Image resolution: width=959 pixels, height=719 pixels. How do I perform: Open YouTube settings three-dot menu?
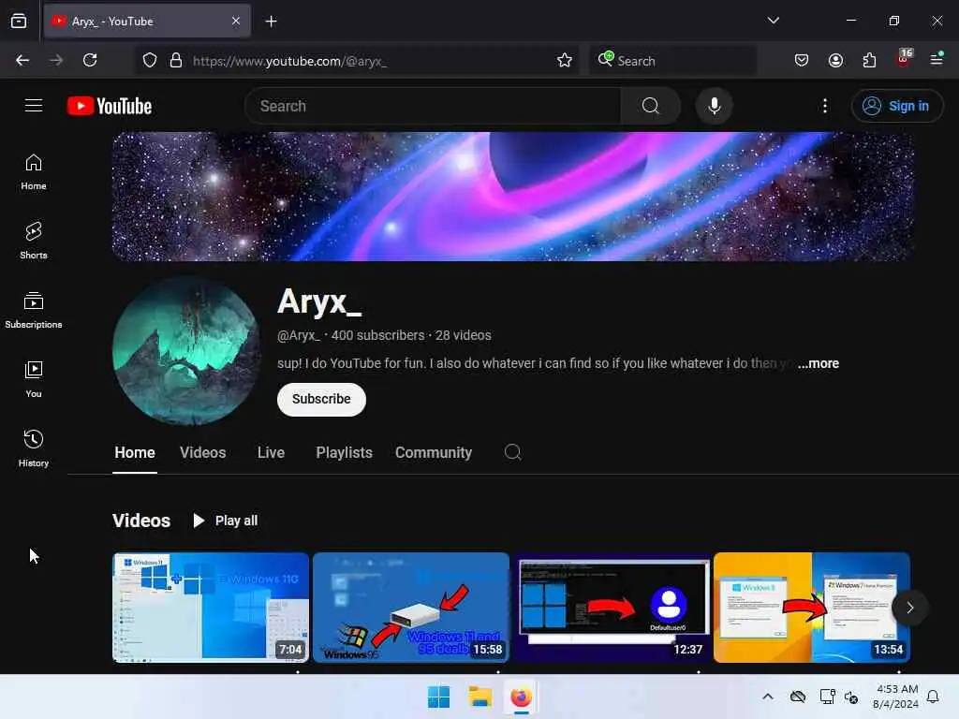pyautogui.click(x=824, y=106)
